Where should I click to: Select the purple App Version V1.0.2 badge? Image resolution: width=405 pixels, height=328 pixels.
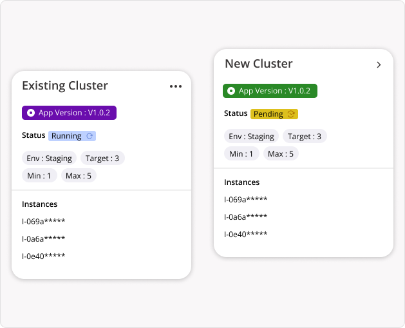point(70,113)
